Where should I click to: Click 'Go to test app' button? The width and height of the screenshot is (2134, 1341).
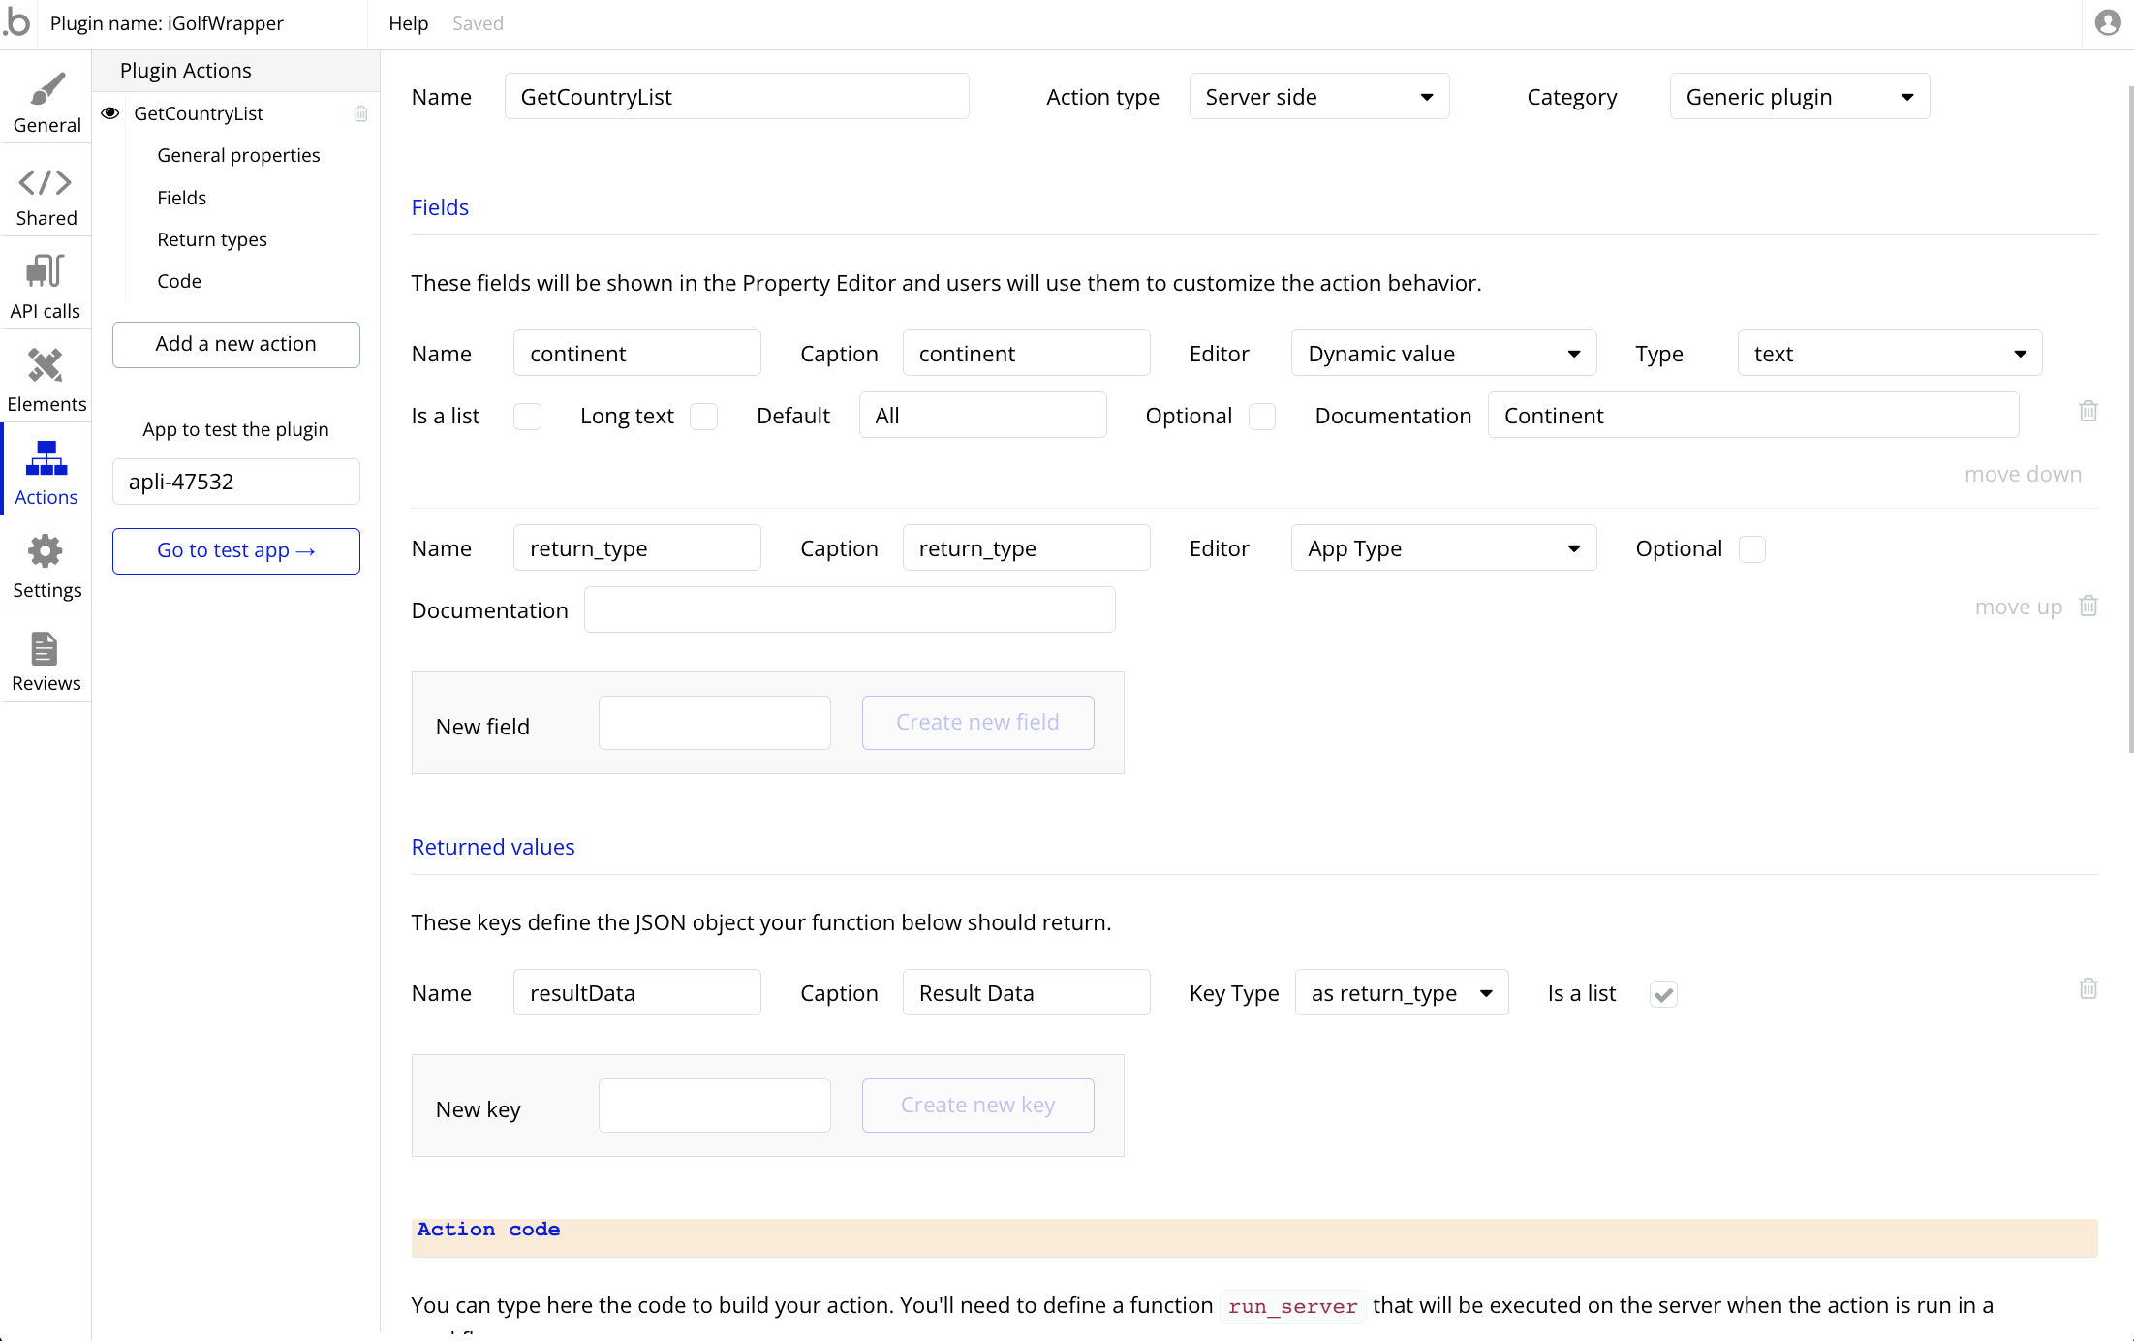(x=235, y=550)
